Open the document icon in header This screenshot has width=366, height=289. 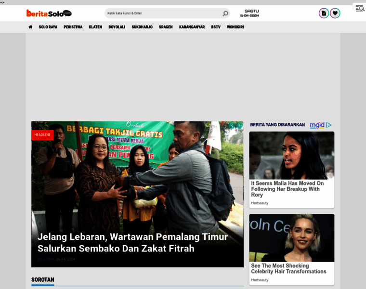324,13
